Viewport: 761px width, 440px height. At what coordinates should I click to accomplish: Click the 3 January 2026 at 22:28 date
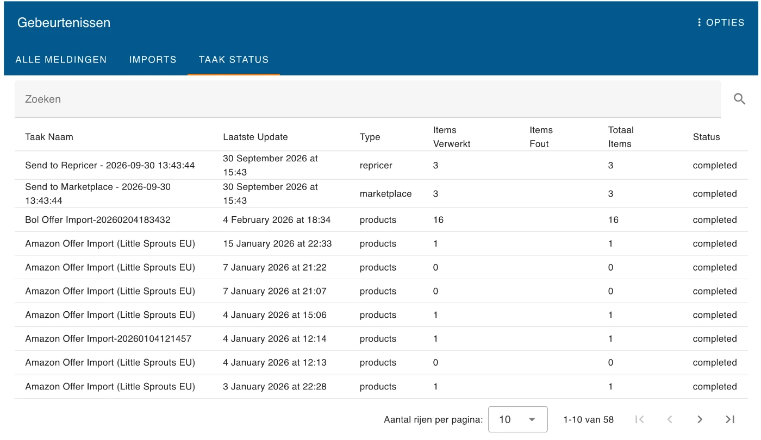pyautogui.click(x=275, y=387)
